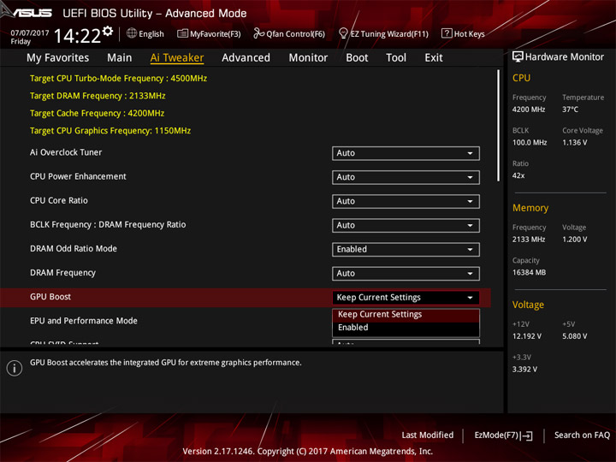Click the BCLK 100.0 MHz value
Image resolution: width=616 pixels, height=462 pixels.
[530, 143]
